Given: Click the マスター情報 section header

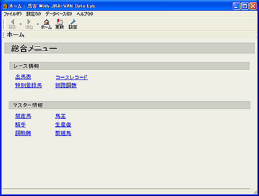Looking at the screenshot, I should (x=129, y=105).
